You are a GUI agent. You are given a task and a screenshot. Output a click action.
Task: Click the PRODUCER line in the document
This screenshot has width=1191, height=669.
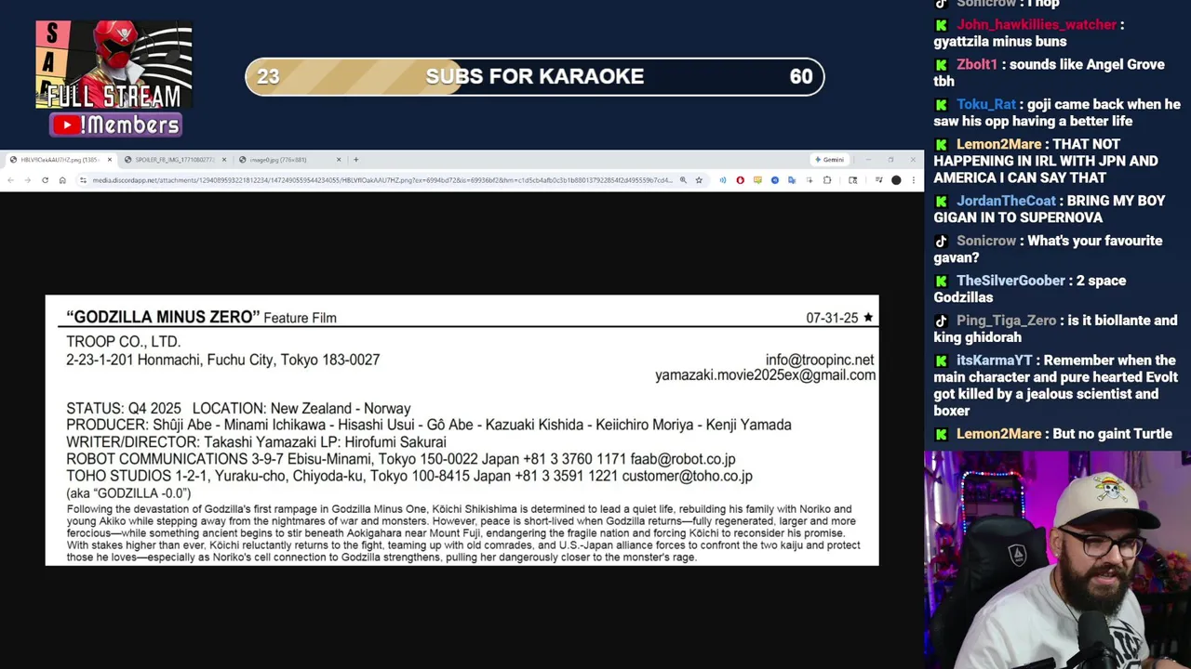coord(429,425)
